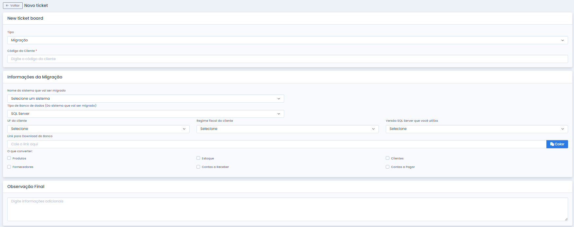Click the chevron arrow in the Tipo field
Screen dimensions: 574x227
[563, 40]
